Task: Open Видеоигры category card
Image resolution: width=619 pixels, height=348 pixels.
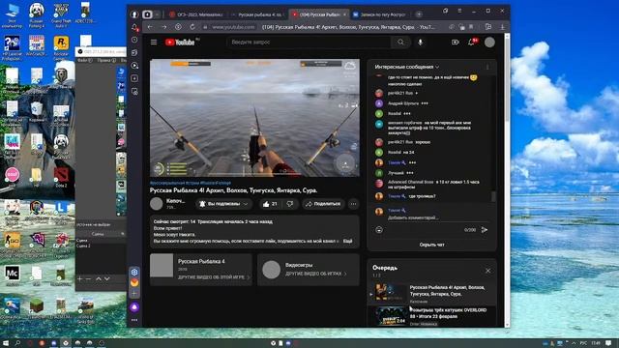Action: pos(309,270)
